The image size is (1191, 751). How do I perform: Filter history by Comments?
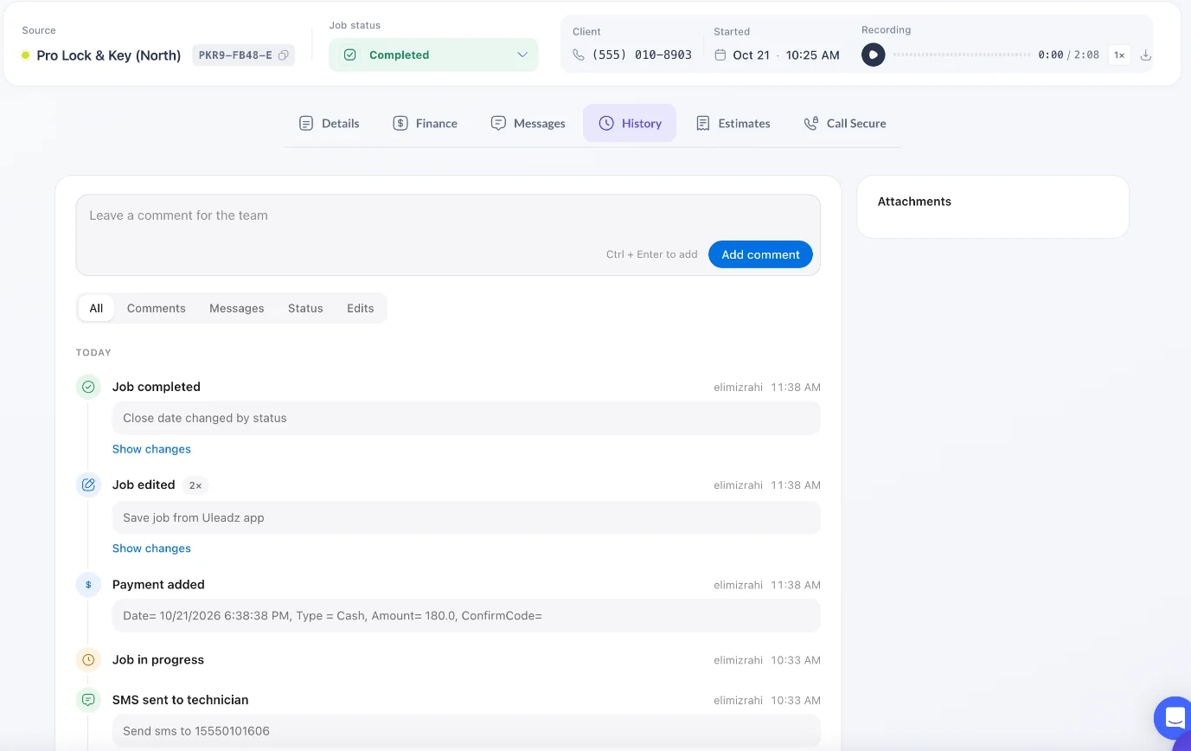(157, 308)
